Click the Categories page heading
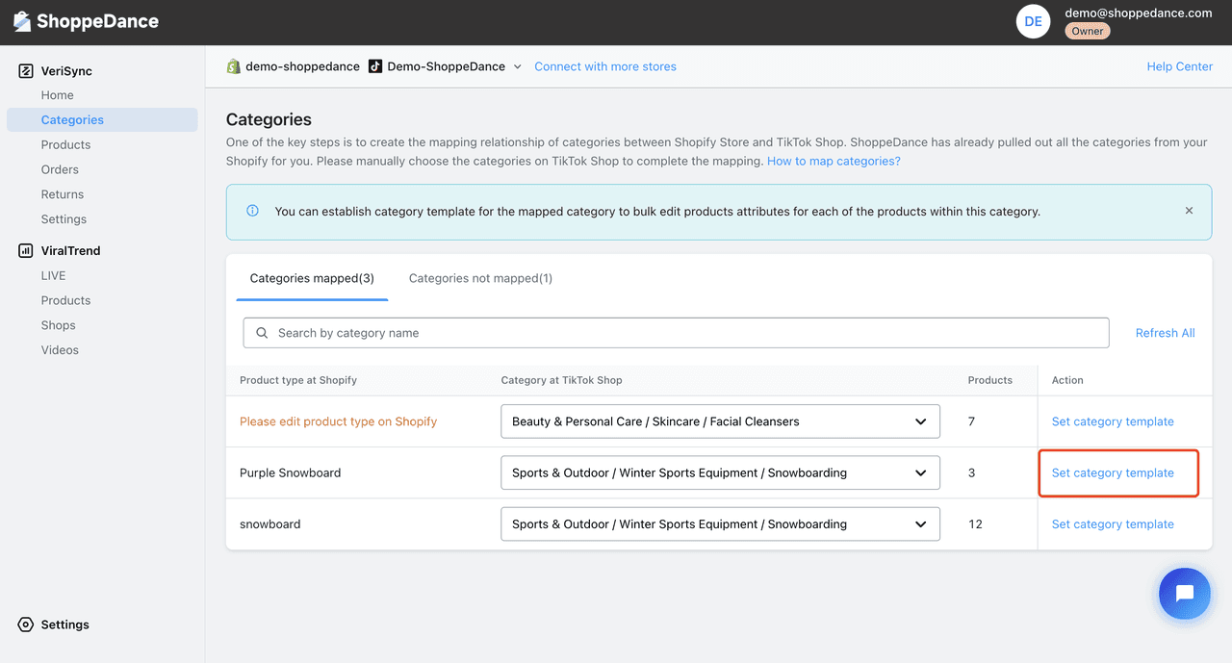Viewport: 1232px width, 663px height. point(269,119)
